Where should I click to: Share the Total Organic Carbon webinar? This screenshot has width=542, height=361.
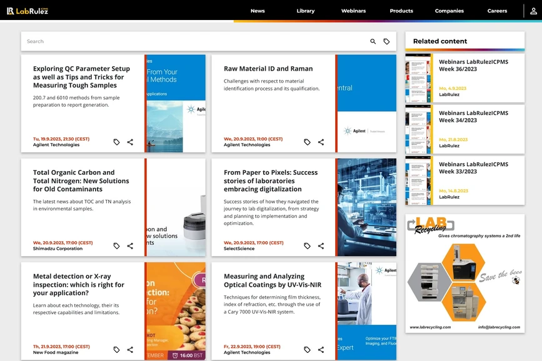click(x=130, y=246)
